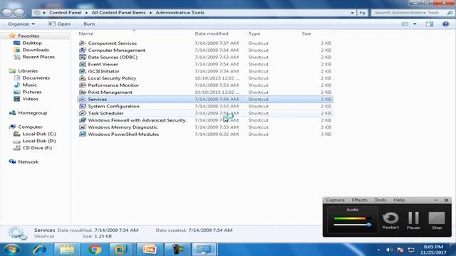
Task: Toggle the preview pane icon
Action: point(430,24)
